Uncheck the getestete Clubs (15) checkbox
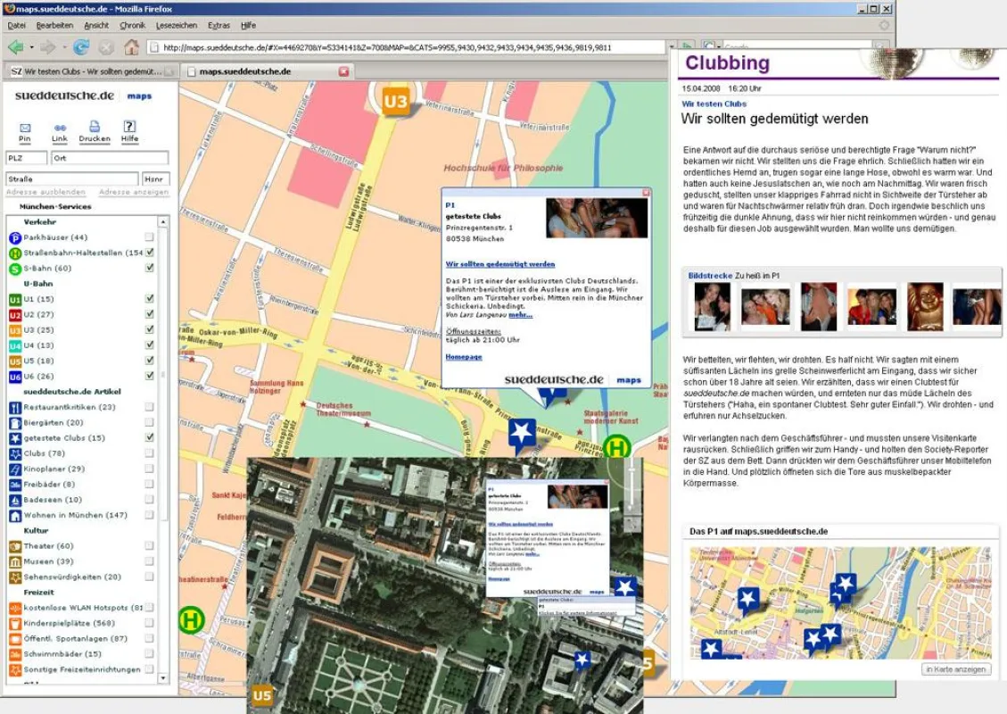Image resolution: width=1007 pixels, height=714 pixels. click(x=150, y=437)
